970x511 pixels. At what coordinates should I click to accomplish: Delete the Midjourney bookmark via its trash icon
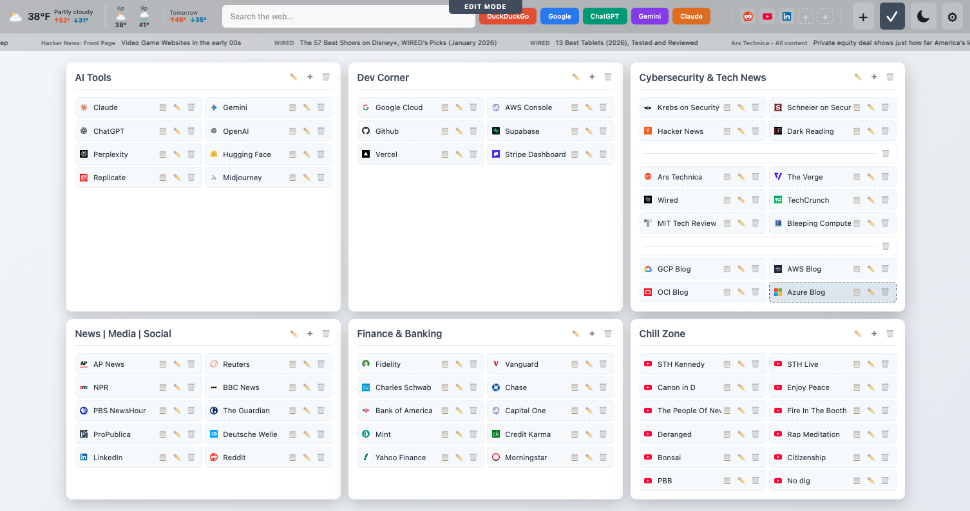(321, 177)
